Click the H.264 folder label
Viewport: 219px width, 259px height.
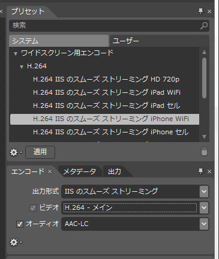pos(37,66)
